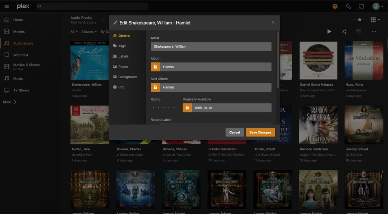Open the Albums type dropdown
Image resolution: width=388 pixels, height=214 pixels.
(x=89, y=31)
